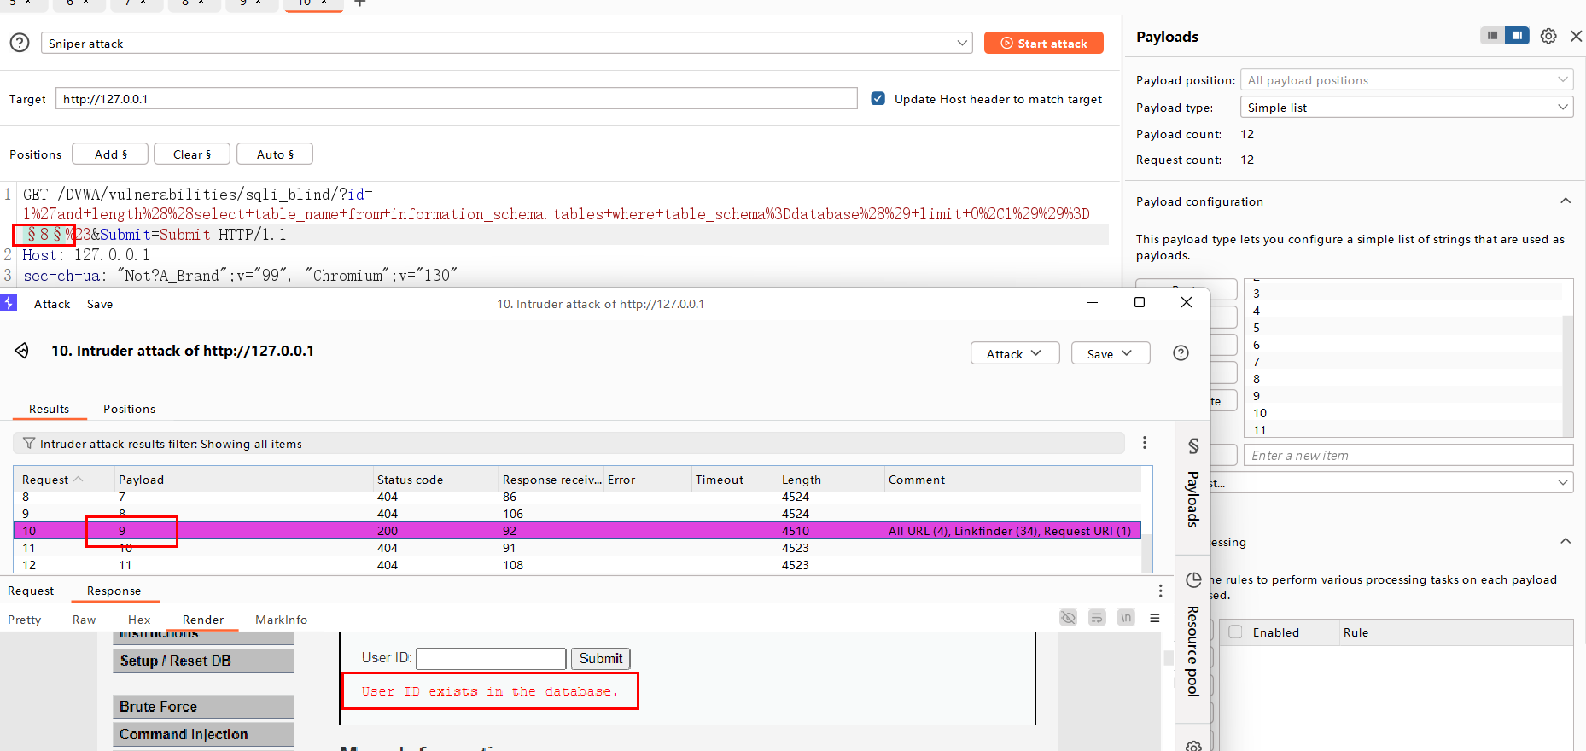Open help in the attack results window

[x=1181, y=353]
